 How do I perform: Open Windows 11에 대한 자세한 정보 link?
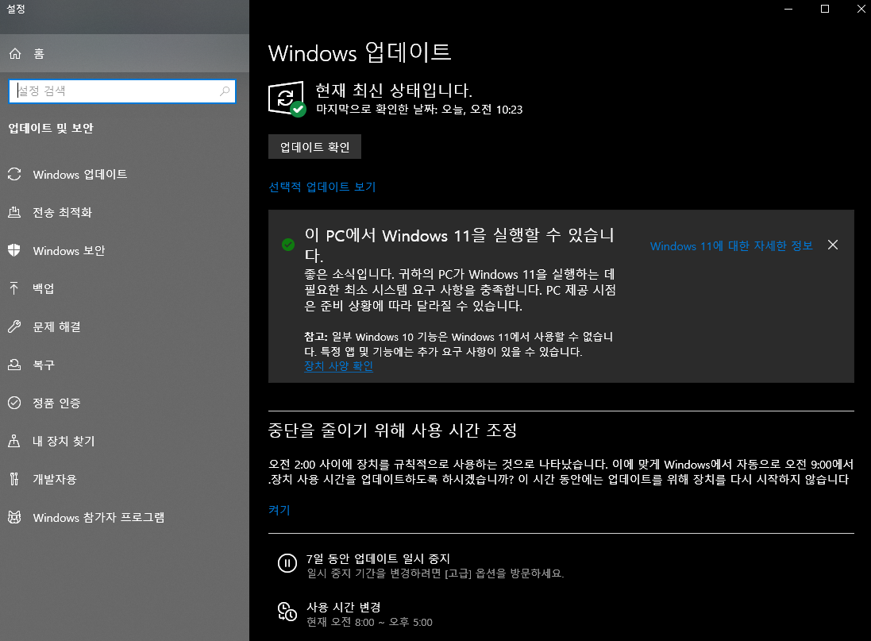[x=731, y=245]
